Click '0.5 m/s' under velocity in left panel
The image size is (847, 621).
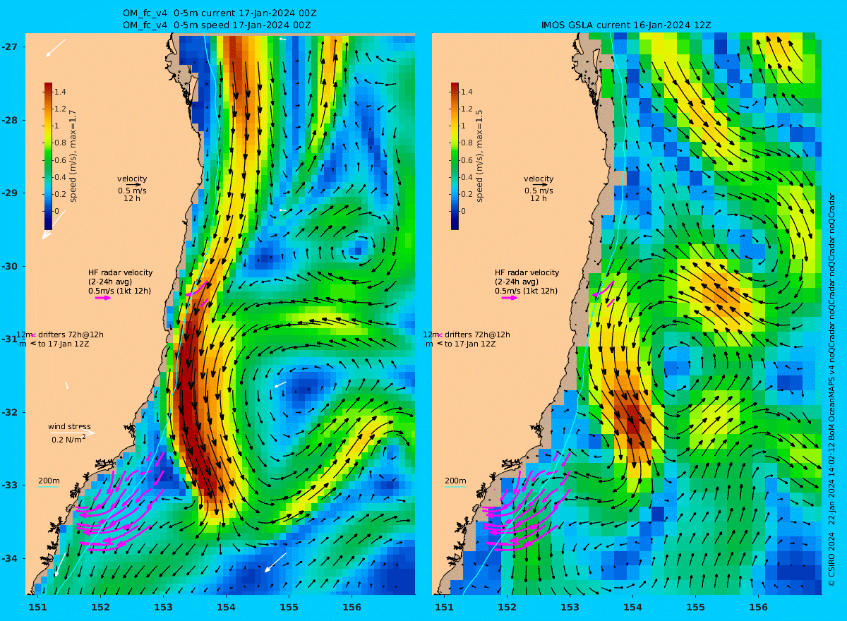coord(132,191)
